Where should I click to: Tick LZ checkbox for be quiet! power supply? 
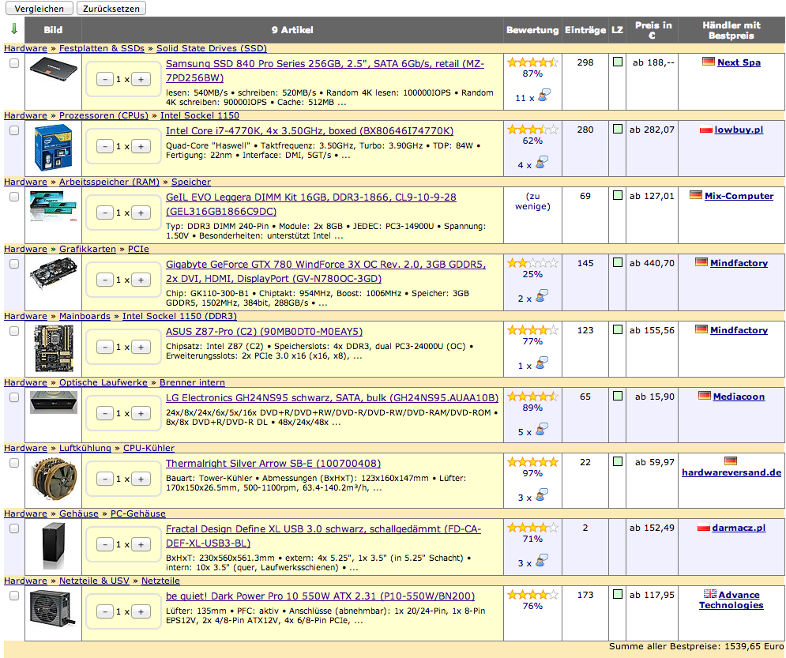pyautogui.click(x=618, y=594)
